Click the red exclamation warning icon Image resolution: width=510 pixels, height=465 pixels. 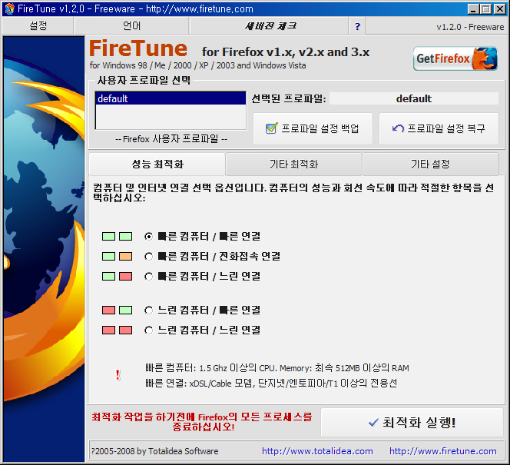(118, 375)
